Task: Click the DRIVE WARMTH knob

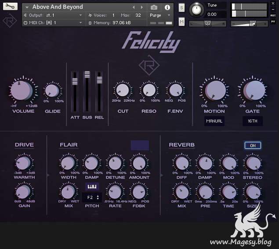Action: point(23,163)
